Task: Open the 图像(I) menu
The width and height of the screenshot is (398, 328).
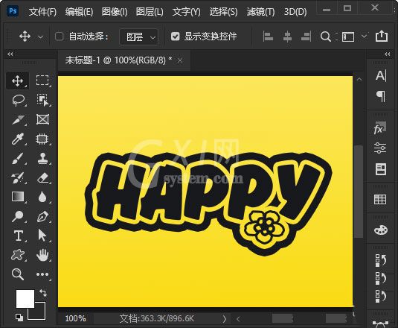Action: 115,12
